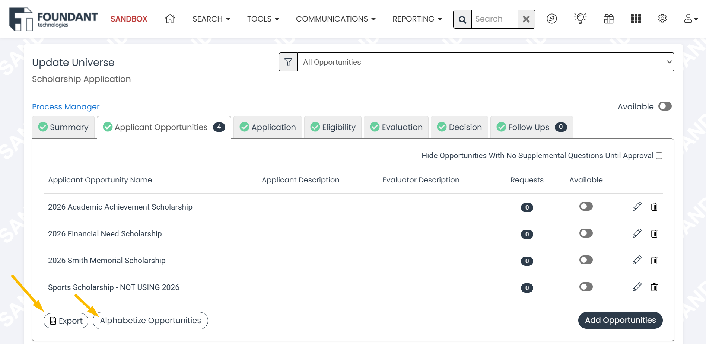Image resolution: width=706 pixels, height=344 pixels.
Task: Switch to the Summary tab
Action: click(63, 127)
